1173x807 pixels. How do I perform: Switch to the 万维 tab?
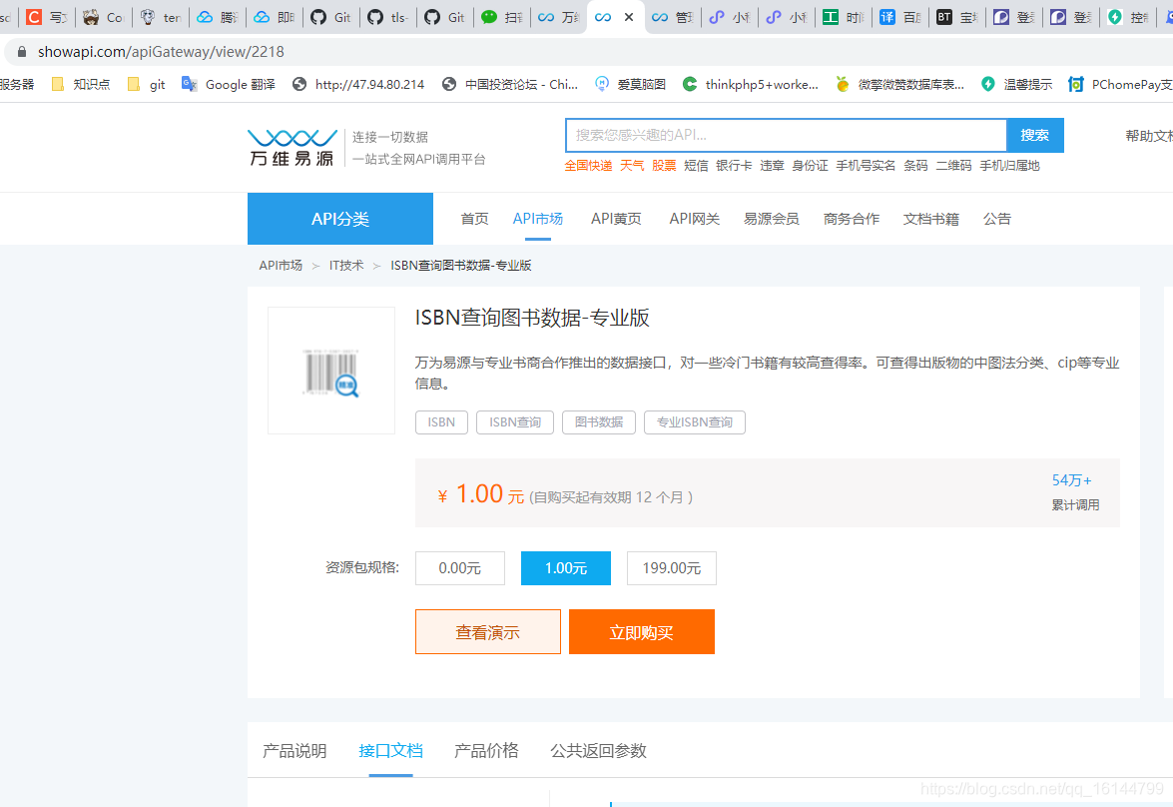point(558,16)
